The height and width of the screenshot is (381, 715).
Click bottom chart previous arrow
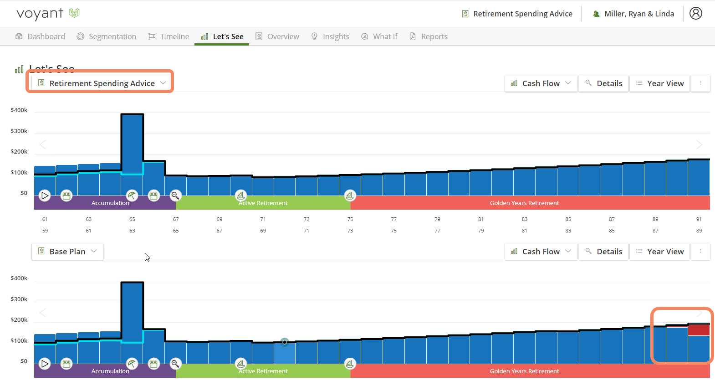[x=43, y=313]
